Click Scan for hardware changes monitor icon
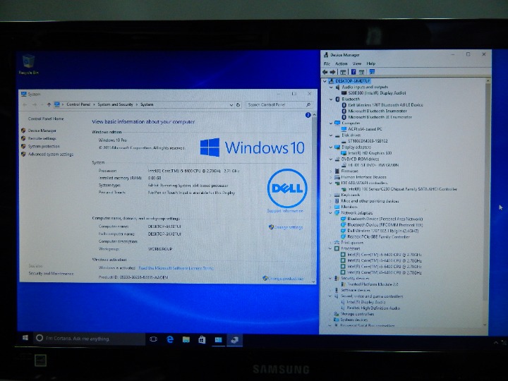The width and height of the screenshot is (508, 381). pyautogui.click(x=372, y=72)
